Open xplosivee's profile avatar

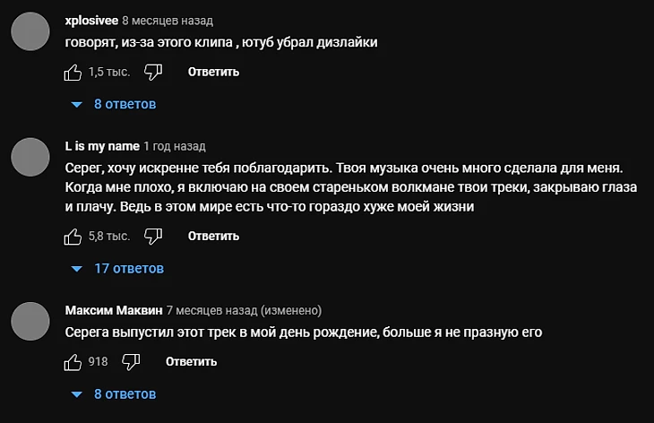pos(31,32)
